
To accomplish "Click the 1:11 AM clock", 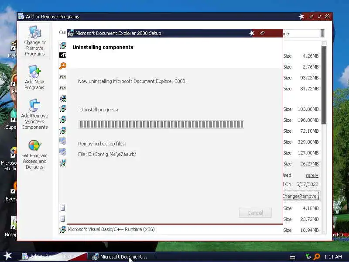I will [x=333, y=257].
